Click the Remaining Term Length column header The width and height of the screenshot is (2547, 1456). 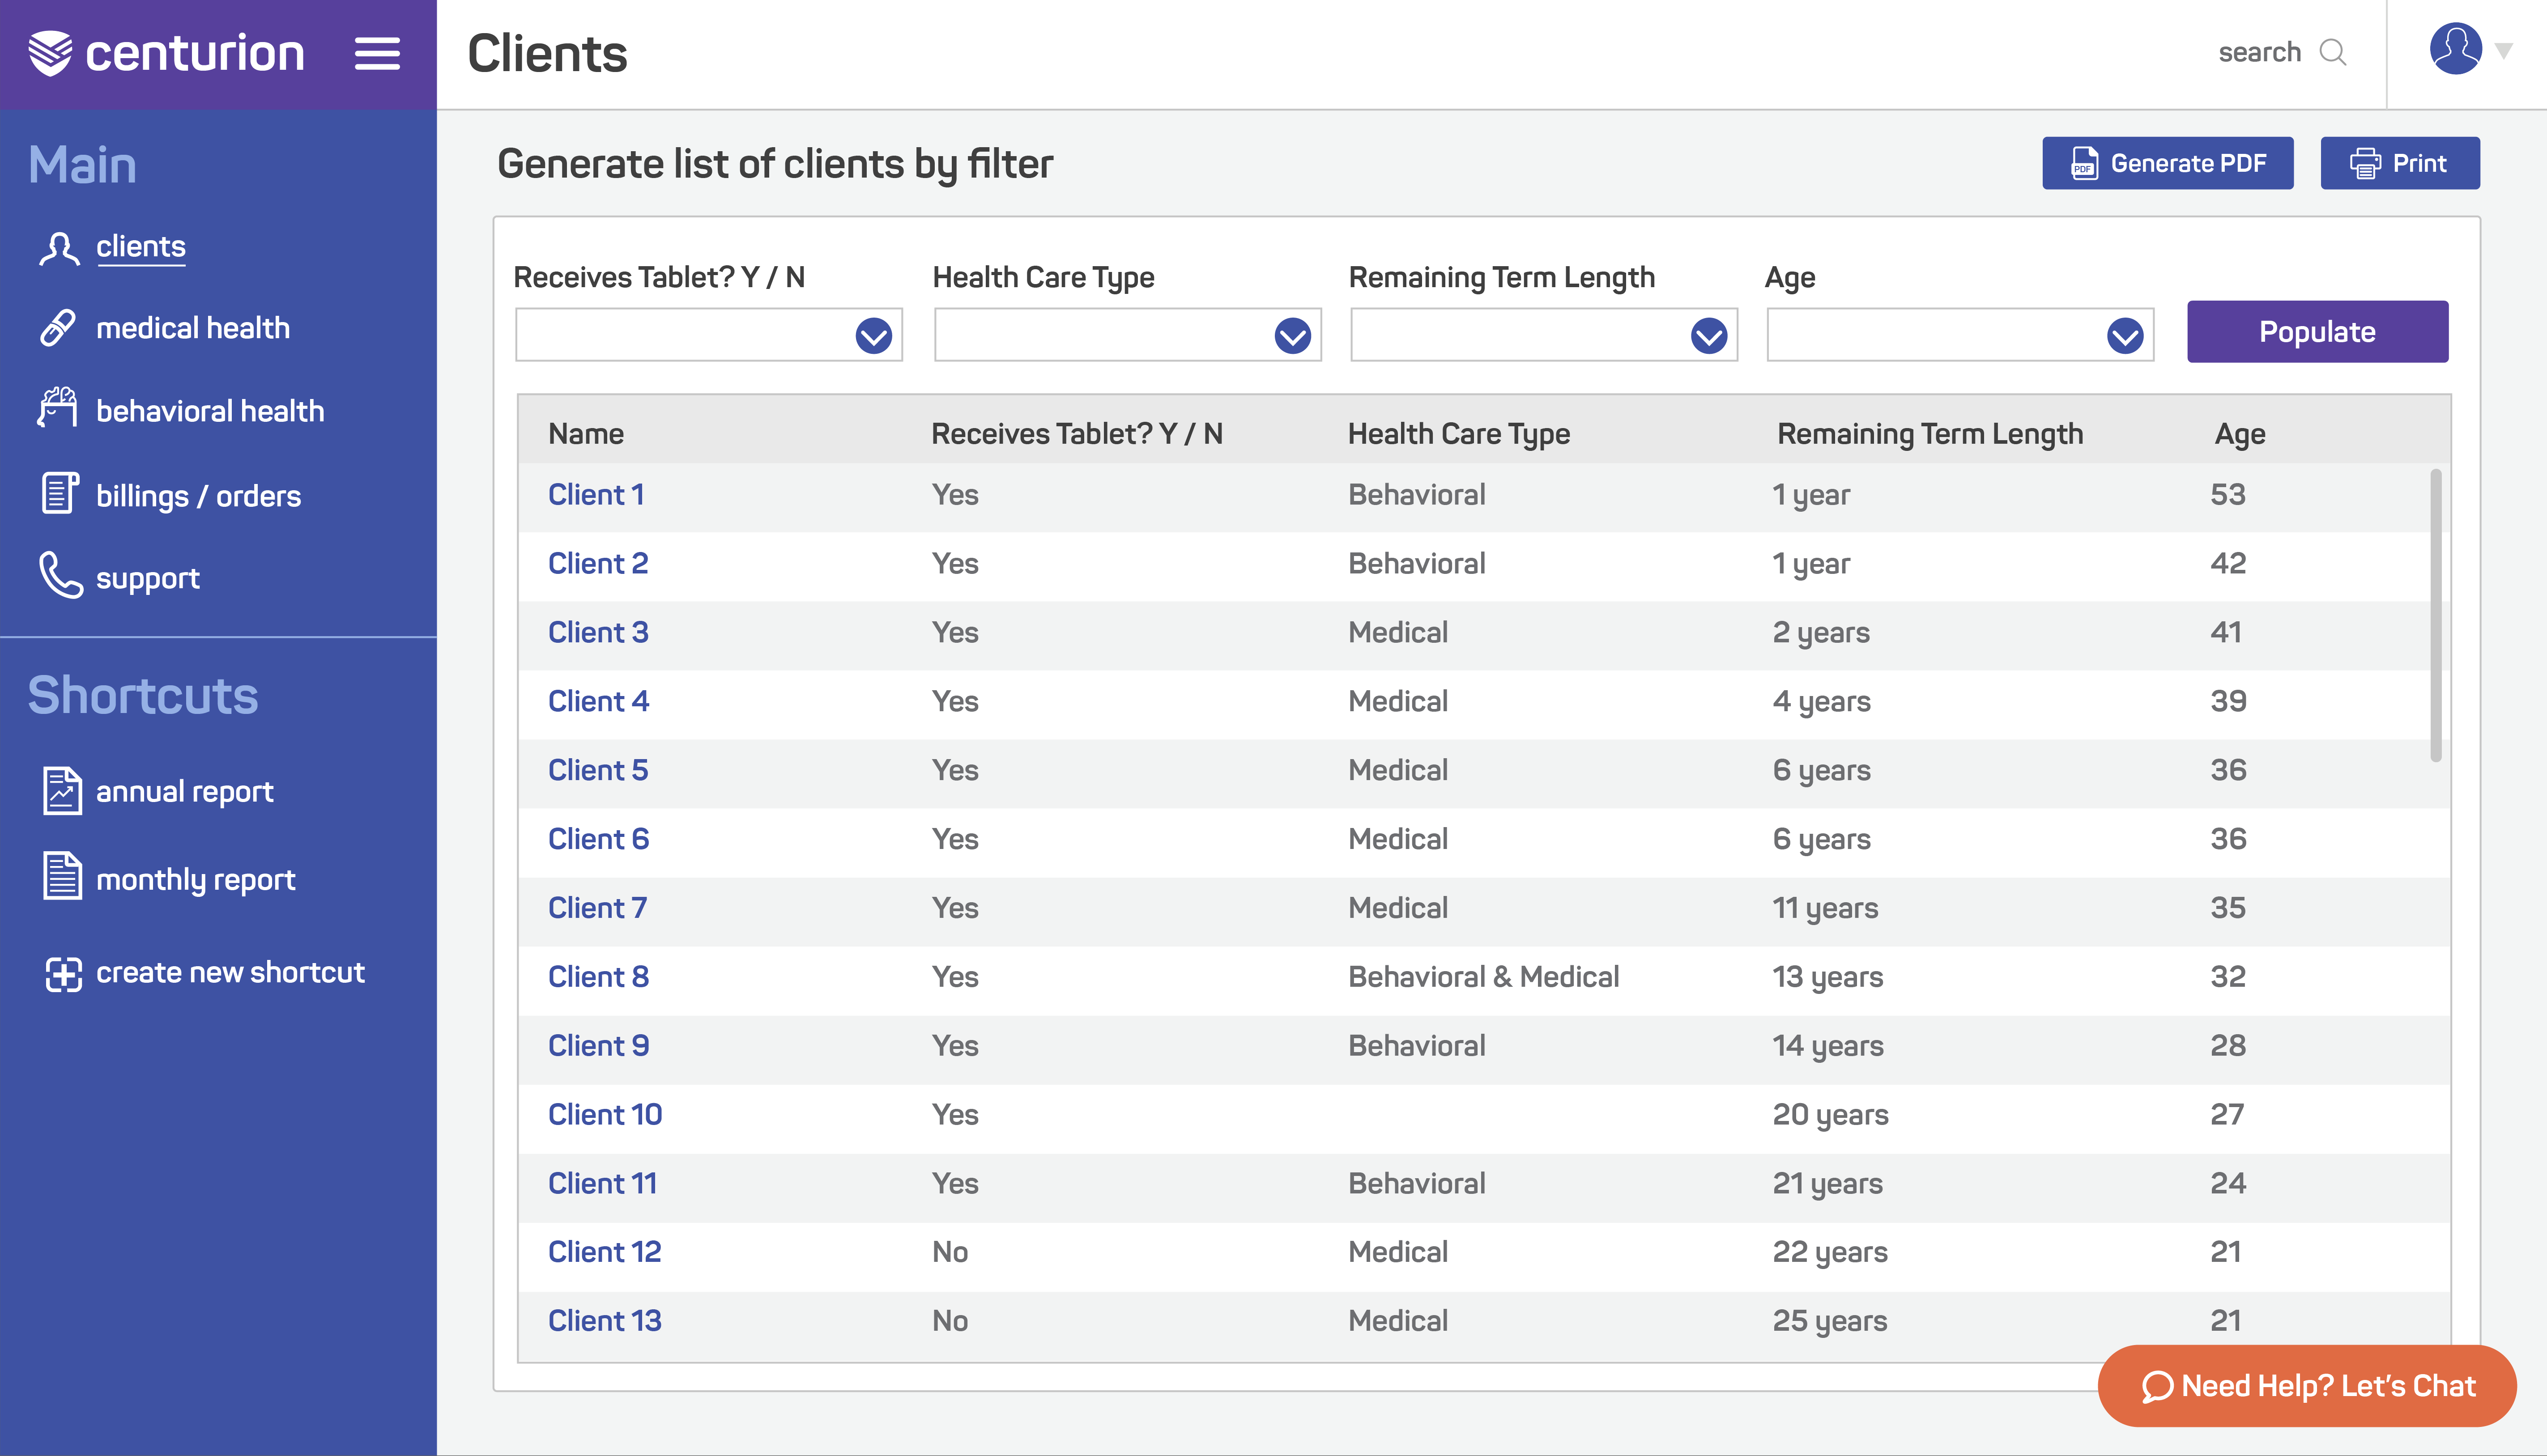[x=1930, y=434]
